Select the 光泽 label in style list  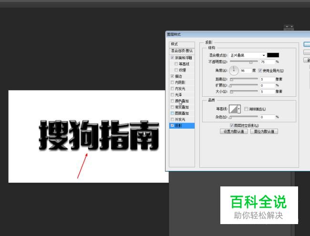[x=178, y=95]
